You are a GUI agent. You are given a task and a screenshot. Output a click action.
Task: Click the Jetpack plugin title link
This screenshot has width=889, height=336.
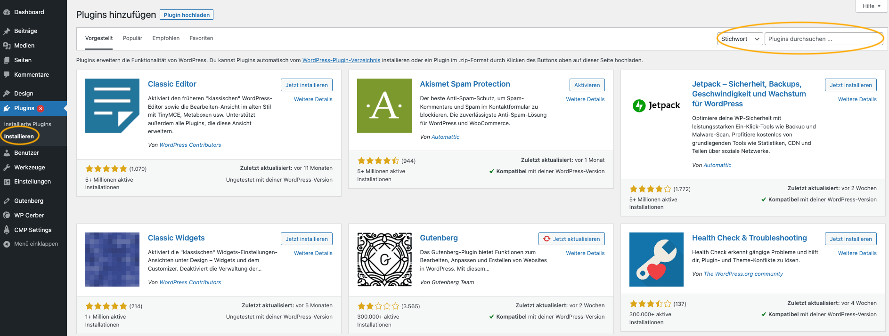coord(749,94)
